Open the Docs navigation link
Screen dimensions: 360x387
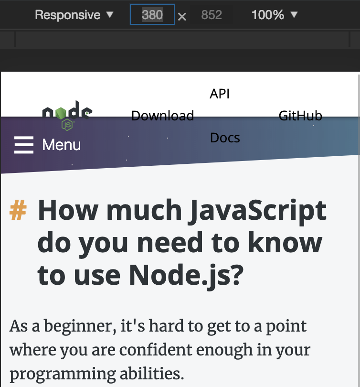225,138
